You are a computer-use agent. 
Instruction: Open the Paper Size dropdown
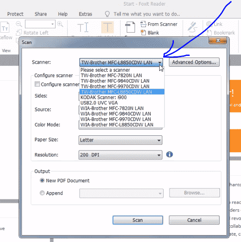pos(120,140)
